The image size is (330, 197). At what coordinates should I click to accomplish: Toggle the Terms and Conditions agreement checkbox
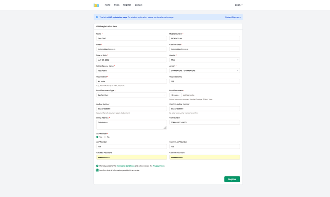click(x=97, y=166)
